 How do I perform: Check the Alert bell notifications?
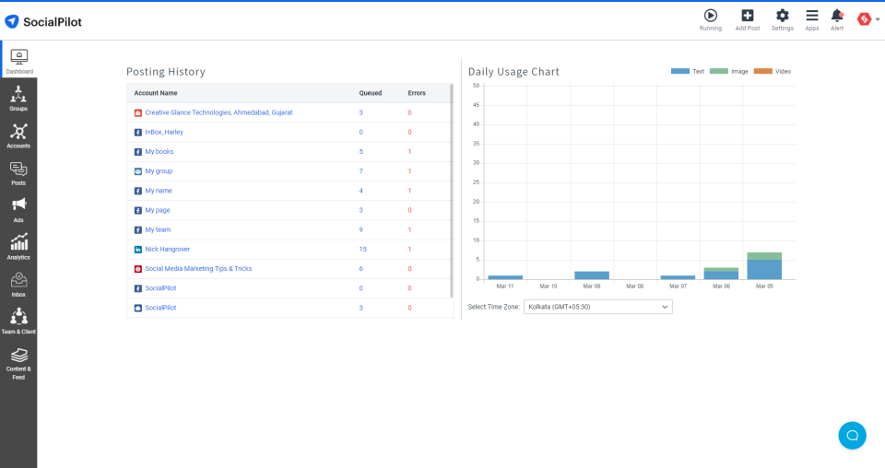837,17
